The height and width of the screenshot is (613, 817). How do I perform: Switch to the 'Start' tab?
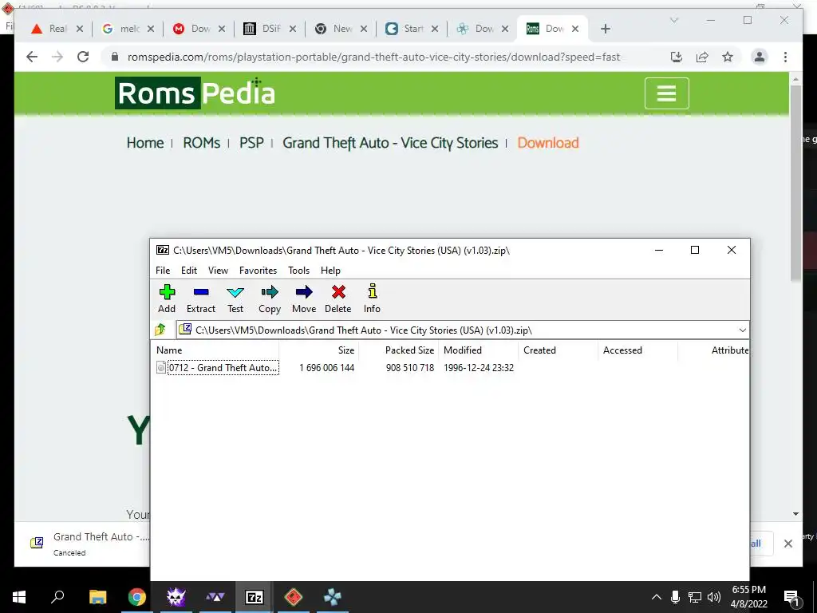[x=412, y=29]
